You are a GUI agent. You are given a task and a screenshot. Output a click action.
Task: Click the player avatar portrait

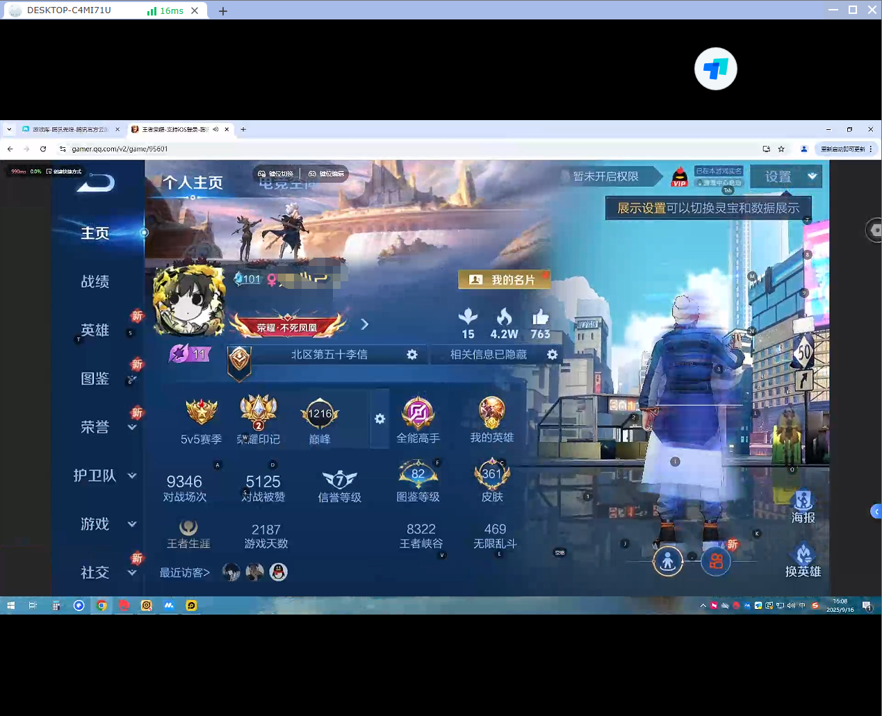click(189, 300)
